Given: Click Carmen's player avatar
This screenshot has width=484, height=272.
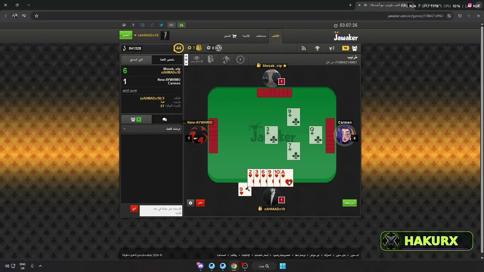Looking at the screenshot, I should 344,135.
